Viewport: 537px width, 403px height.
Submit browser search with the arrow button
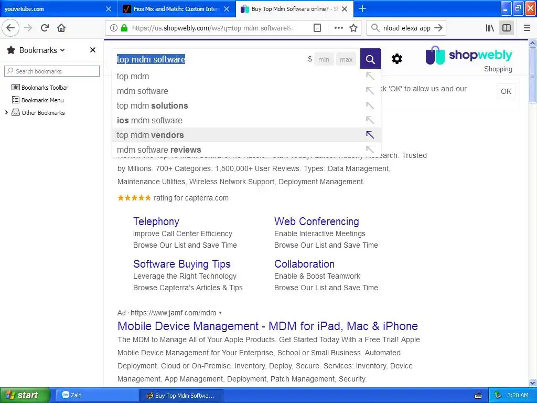438,28
